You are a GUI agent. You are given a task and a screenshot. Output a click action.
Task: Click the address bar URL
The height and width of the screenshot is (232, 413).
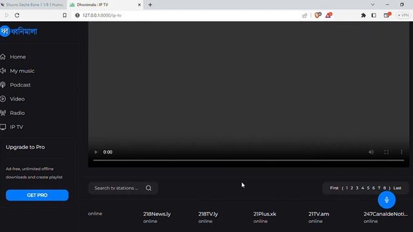[102, 15]
